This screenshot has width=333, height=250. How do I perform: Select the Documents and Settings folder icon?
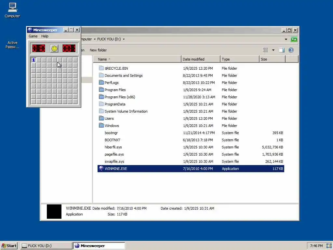tap(101, 76)
